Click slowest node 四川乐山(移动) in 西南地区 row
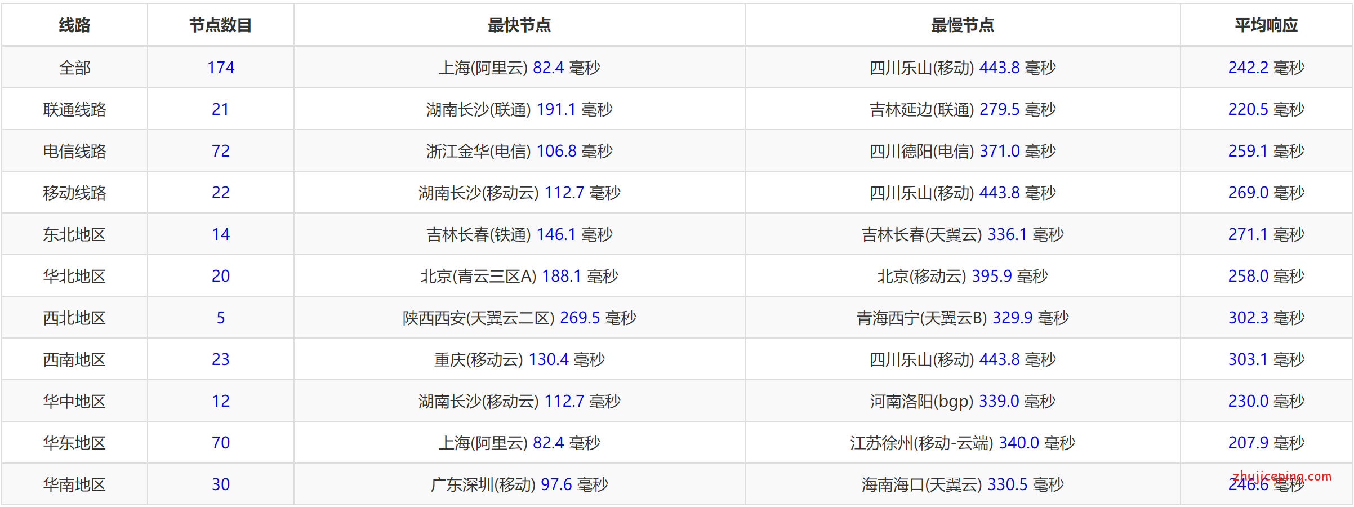The image size is (1354, 507). pyautogui.click(x=963, y=359)
